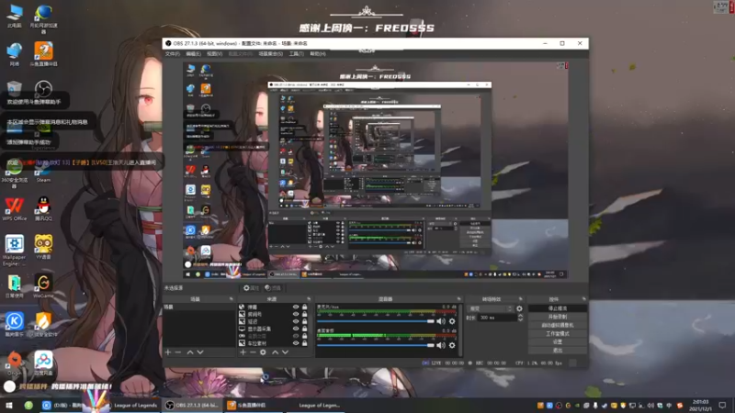Open the This PC desktop icon
The width and height of the screenshot is (735, 413).
14,16
